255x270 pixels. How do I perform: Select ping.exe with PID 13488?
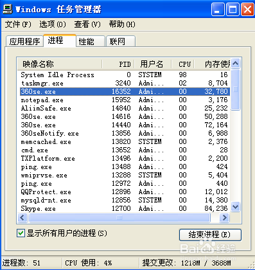pyautogui.click(x=124, y=166)
